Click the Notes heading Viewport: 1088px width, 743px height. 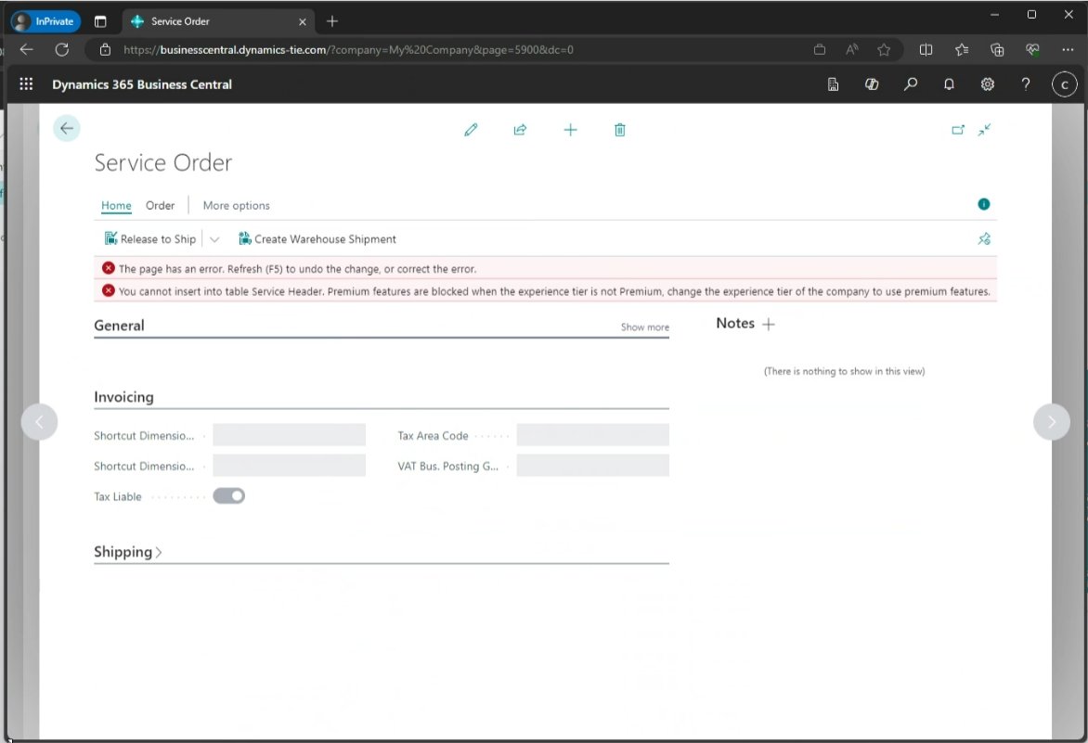[x=735, y=323]
